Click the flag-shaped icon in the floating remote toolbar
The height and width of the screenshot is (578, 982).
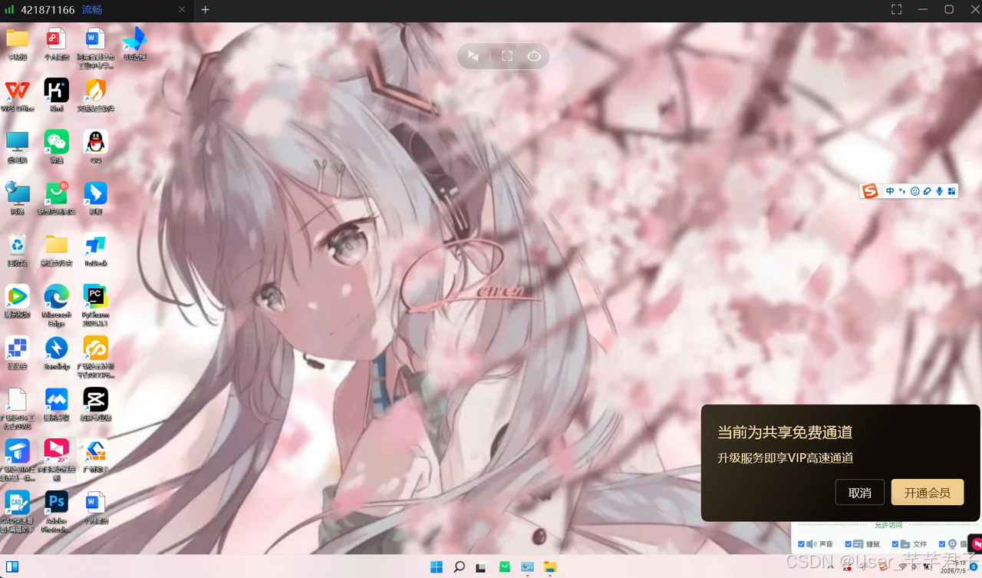click(x=473, y=56)
